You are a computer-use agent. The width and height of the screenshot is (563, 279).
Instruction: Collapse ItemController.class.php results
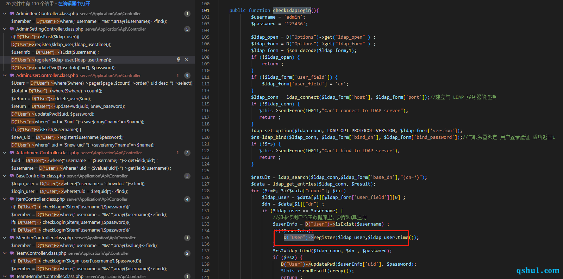tap(5, 199)
